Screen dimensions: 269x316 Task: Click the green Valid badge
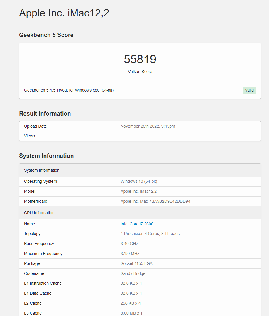click(249, 90)
